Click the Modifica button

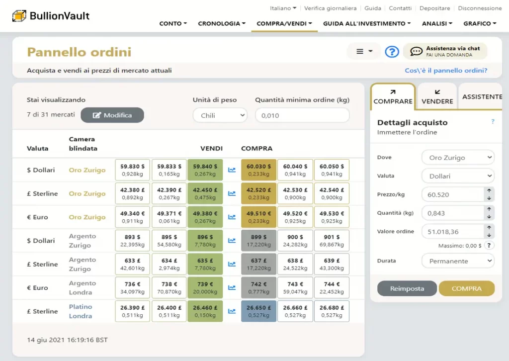(x=112, y=115)
